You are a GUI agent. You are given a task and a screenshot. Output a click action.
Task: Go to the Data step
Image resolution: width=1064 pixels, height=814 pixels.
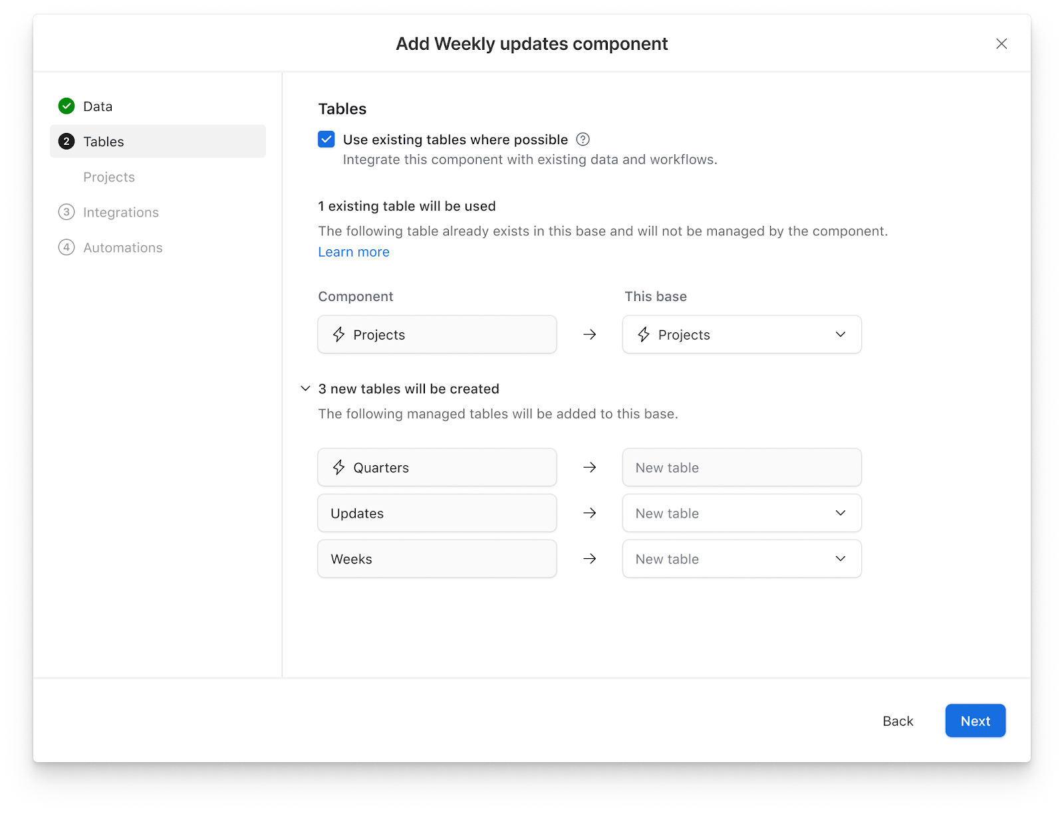tap(98, 106)
